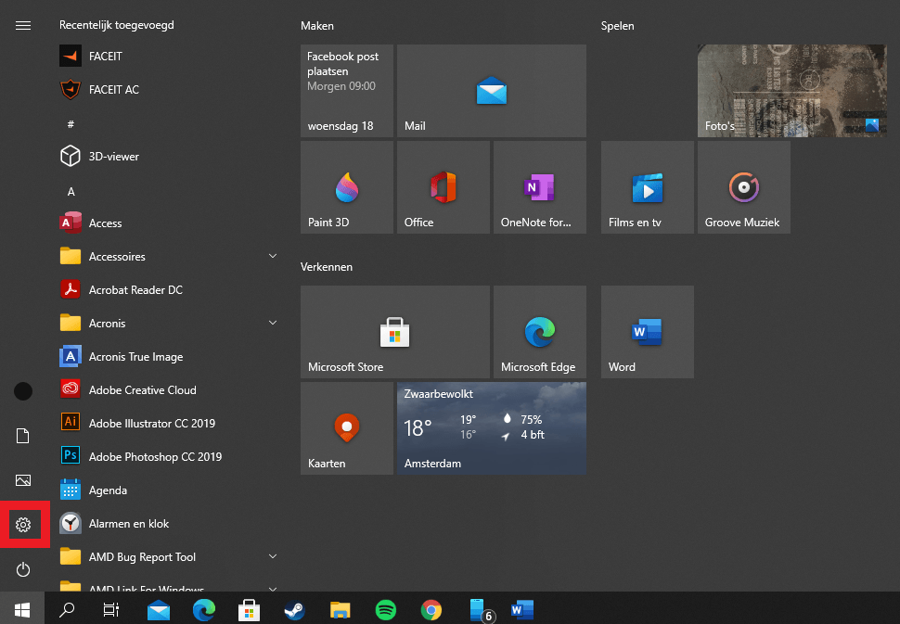The width and height of the screenshot is (900, 624).
Task: Open the Word tile
Action: coord(648,332)
